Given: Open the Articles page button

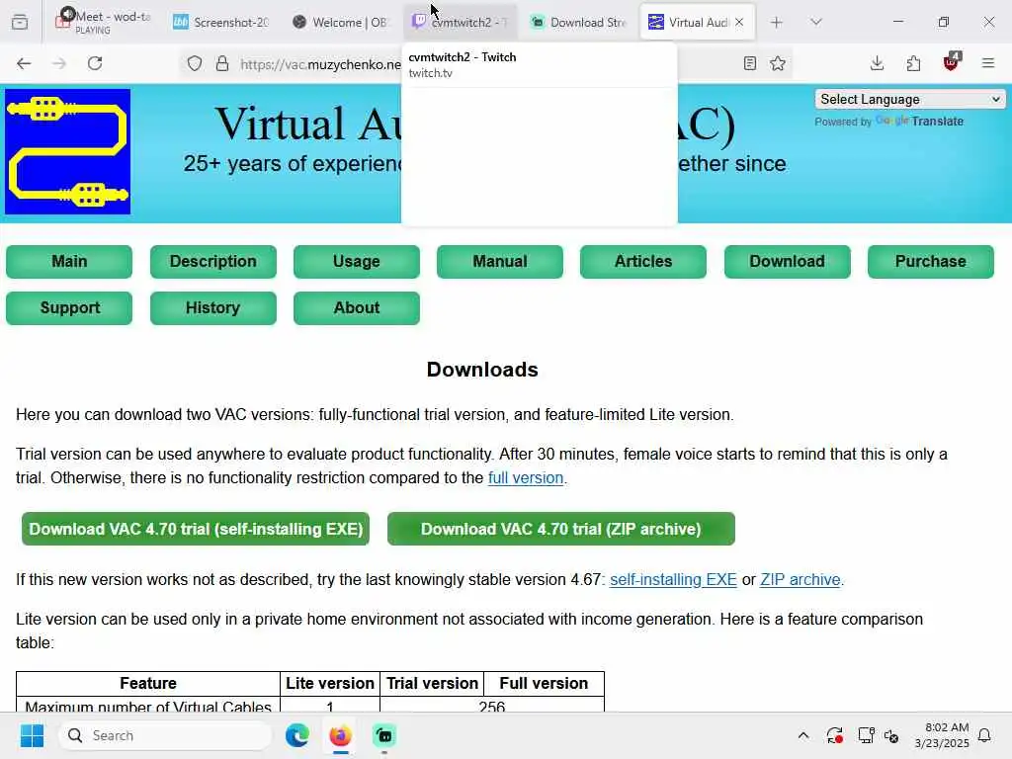Looking at the screenshot, I should pos(642,261).
